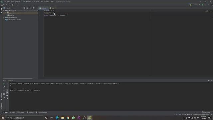Open the Terminal tool window
This screenshot has height=120, width=213.
[30, 112]
